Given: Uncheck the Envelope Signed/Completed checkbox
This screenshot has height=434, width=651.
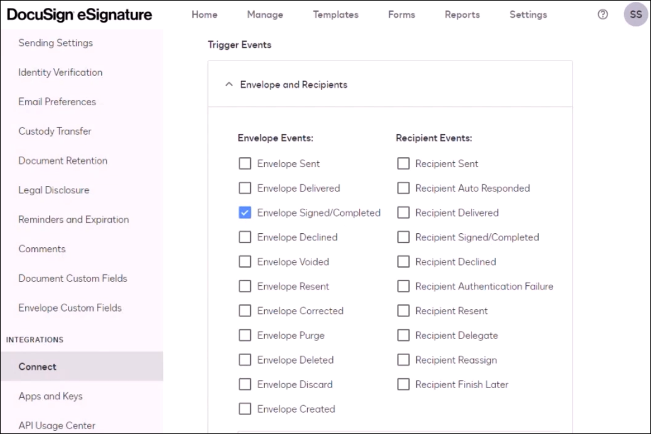Looking at the screenshot, I should pyautogui.click(x=245, y=212).
